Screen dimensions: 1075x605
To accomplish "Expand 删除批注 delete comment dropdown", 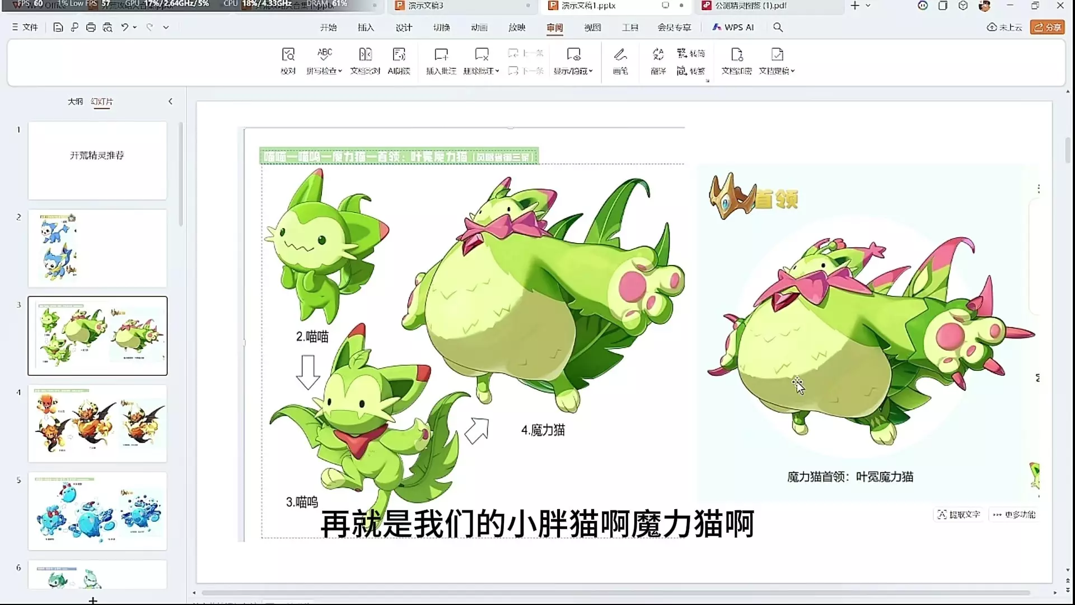I will [497, 71].
